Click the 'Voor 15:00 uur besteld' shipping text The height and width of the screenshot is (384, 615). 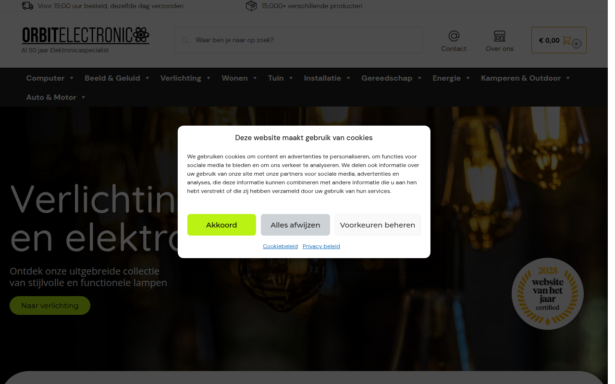click(111, 6)
